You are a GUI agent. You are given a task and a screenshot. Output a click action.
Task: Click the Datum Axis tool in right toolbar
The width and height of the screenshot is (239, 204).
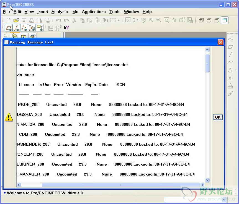click(230, 55)
